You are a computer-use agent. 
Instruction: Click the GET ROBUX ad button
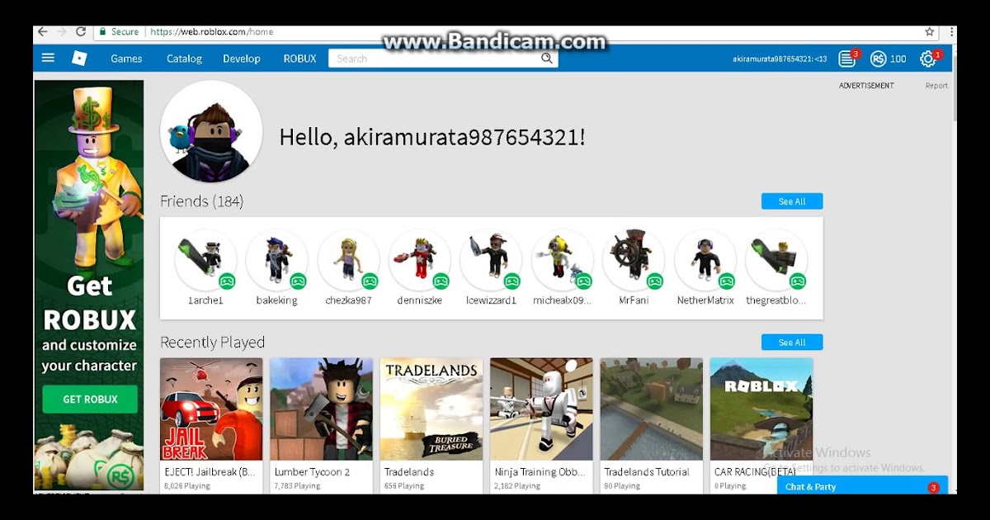click(x=90, y=399)
